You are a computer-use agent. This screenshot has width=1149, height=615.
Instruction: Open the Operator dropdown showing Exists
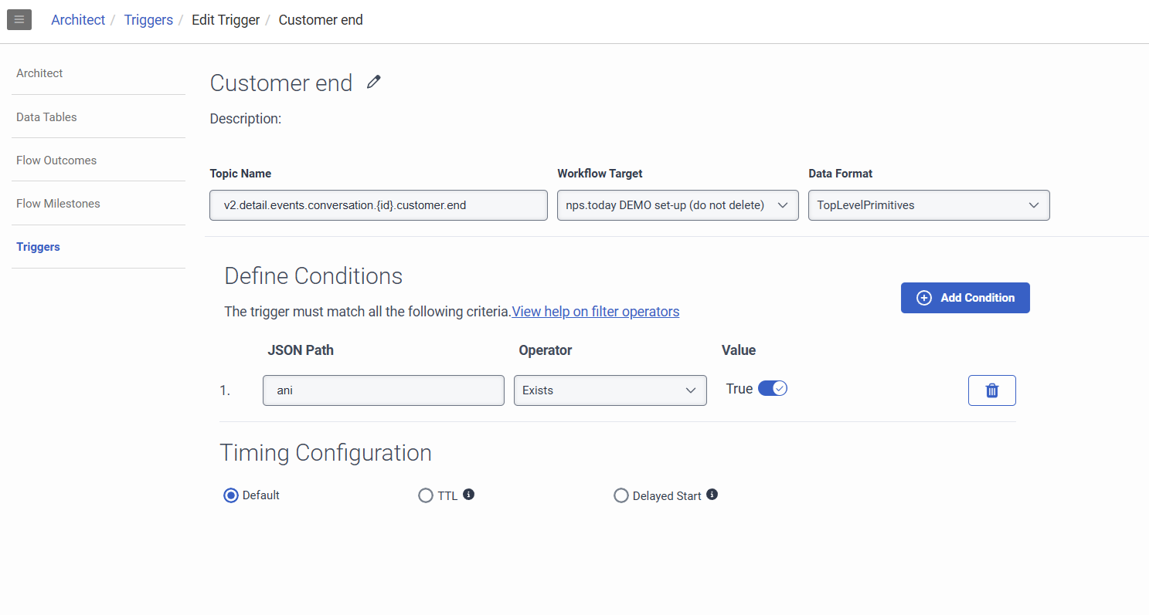click(x=610, y=390)
